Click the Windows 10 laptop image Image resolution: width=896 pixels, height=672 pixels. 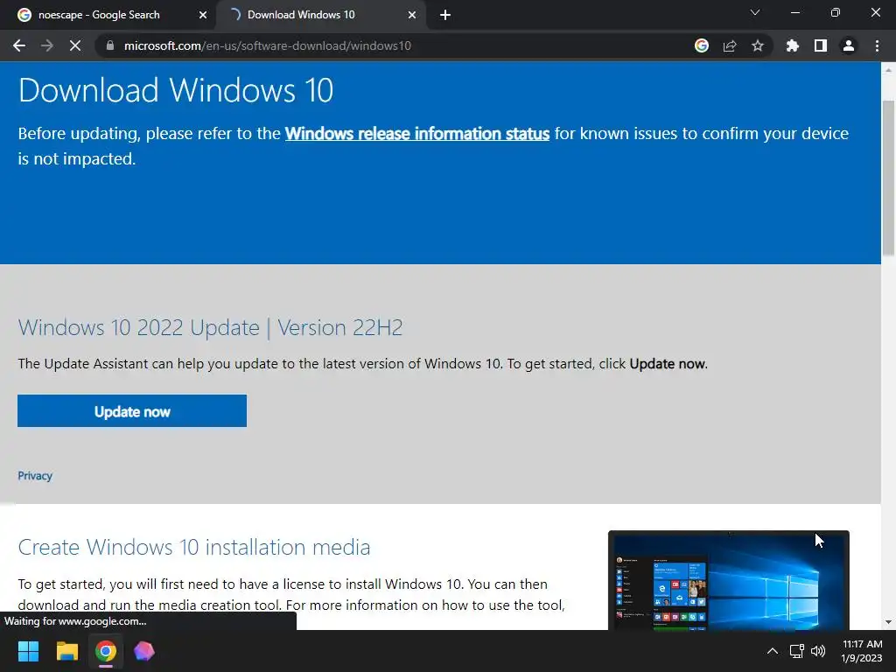[729, 580]
